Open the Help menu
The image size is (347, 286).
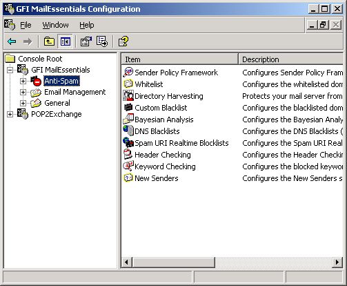click(87, 25)
